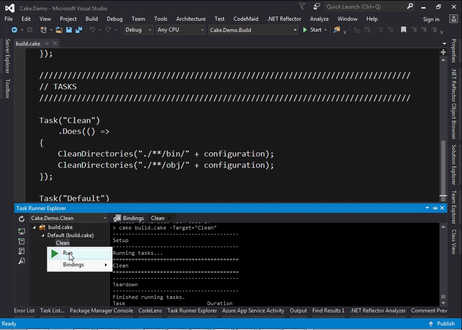This screenshot has width=462, height=330.
Task: Click the Publish up-arrow icon in status bar
Action: [431, 324]
